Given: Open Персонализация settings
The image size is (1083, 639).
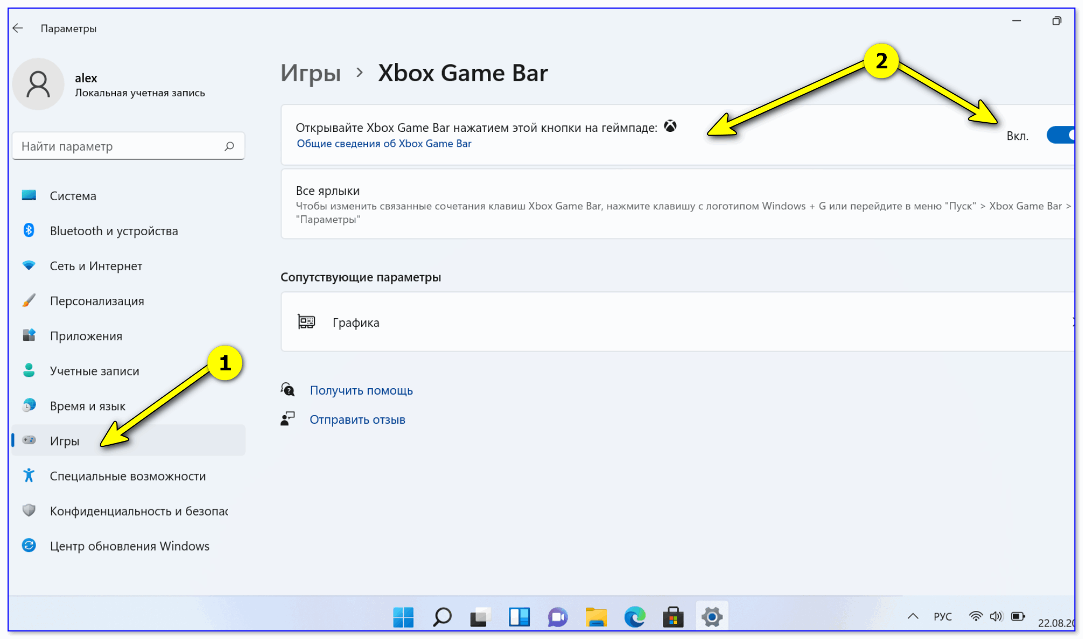Looking at the screenshot, I should pyautogui.click(x=128, y=301).
